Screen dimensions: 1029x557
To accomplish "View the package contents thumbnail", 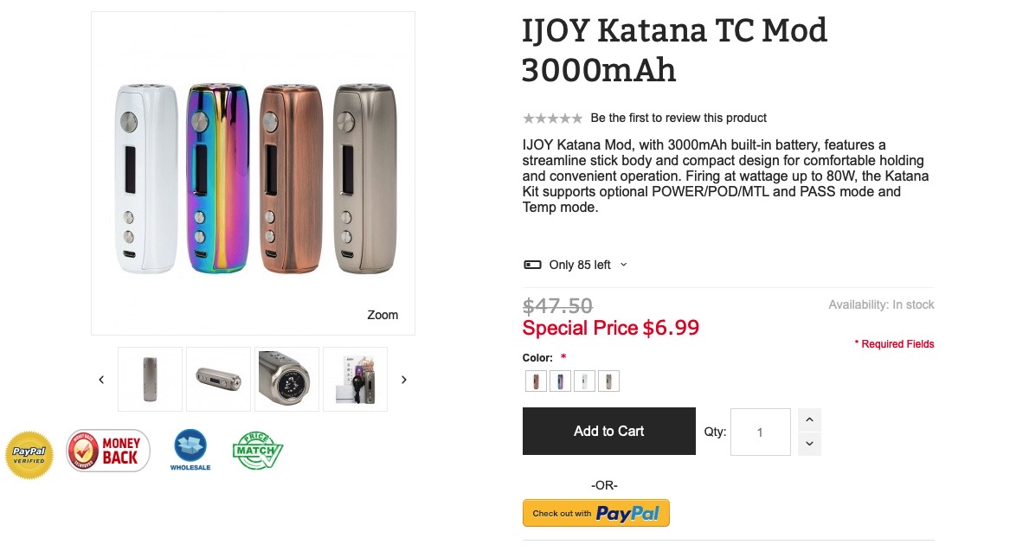I will pos(355,380).
